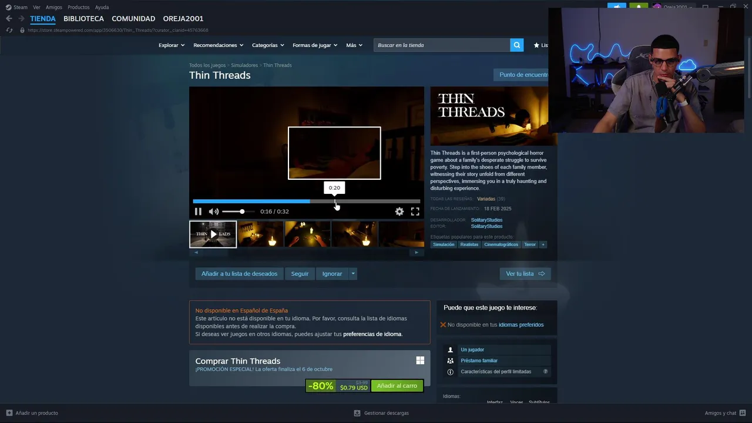Open the Steam menu
Viewport: 752px width, 423px height.
pos(21,7)
